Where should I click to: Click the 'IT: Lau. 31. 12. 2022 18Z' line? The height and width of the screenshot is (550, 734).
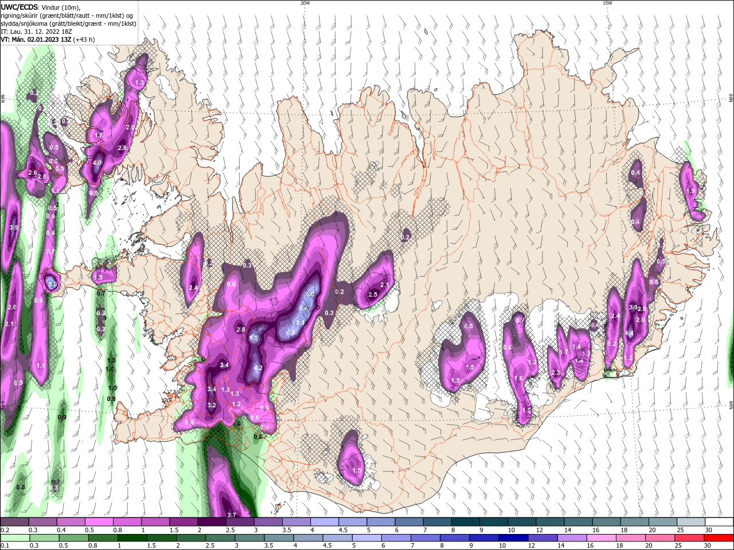pos(36,32)
